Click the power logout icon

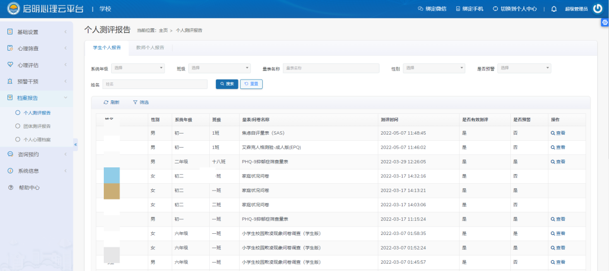pyautogui.click(x=598, y=8)
